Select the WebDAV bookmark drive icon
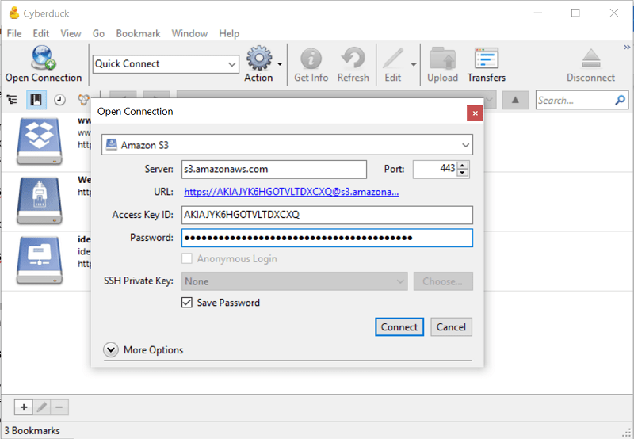The image size is (634, 439). pyautogui.click(x=39, y=200)
